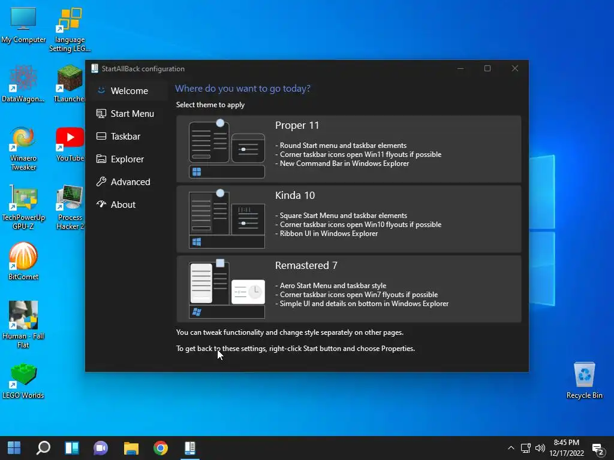
Task: Open File Explorer from the taskbar
Action: coord(131,448)
